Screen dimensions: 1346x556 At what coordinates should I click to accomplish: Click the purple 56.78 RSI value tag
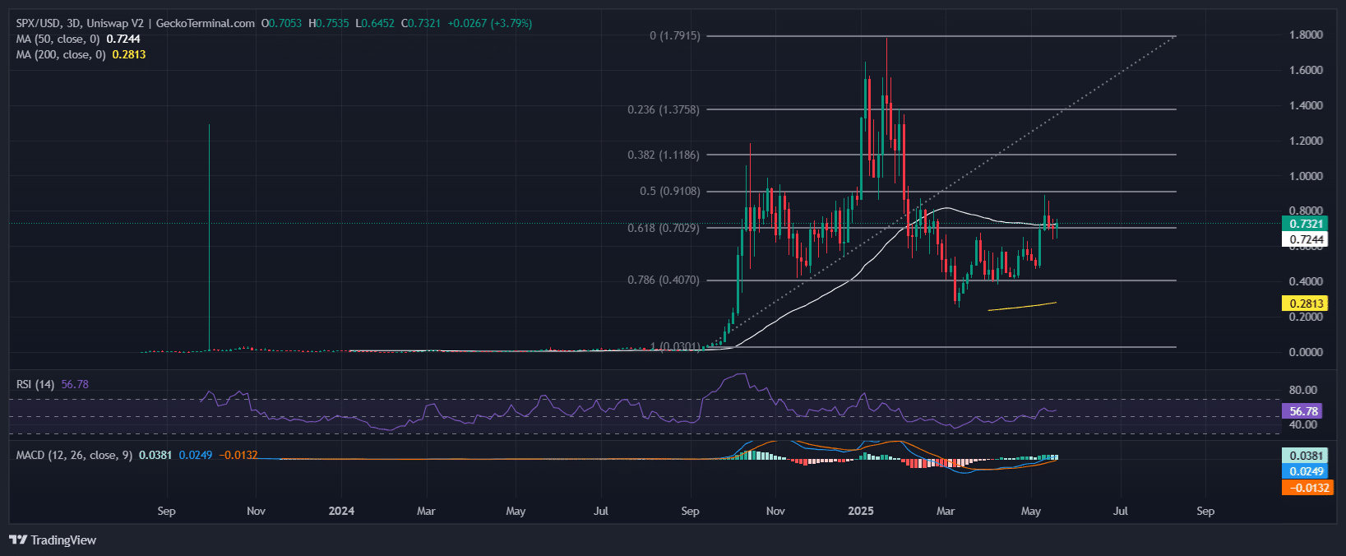pyautogui.click(x=1302, y=411)
